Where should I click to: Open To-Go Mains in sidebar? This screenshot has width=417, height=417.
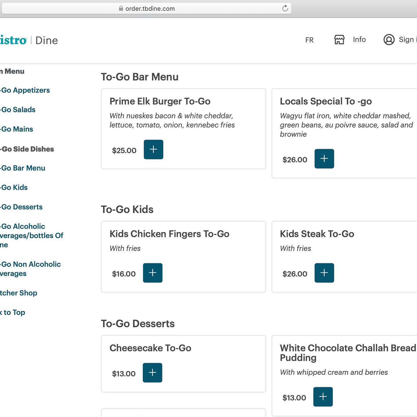[x=17, y=129]
